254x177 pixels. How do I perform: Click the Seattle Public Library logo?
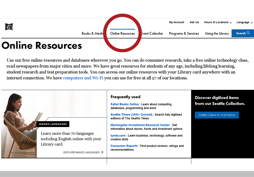(x=10, y=27)
